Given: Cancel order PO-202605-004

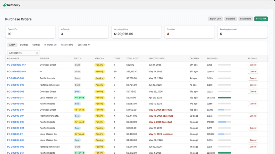Looking at the screenshot, I should pyautogui.click(x=253, y=128).
